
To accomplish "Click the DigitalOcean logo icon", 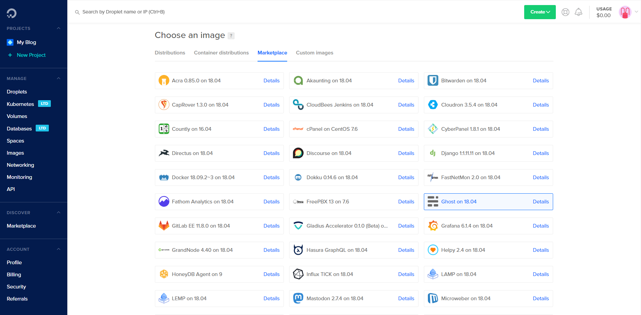I will click(11, 13).
